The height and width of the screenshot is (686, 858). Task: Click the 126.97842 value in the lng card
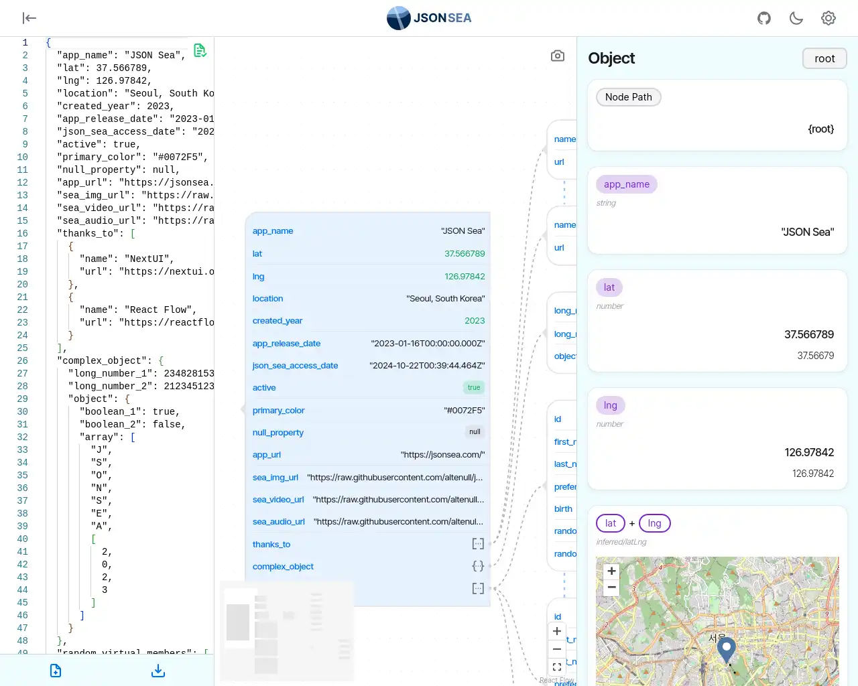pos(809,452)
